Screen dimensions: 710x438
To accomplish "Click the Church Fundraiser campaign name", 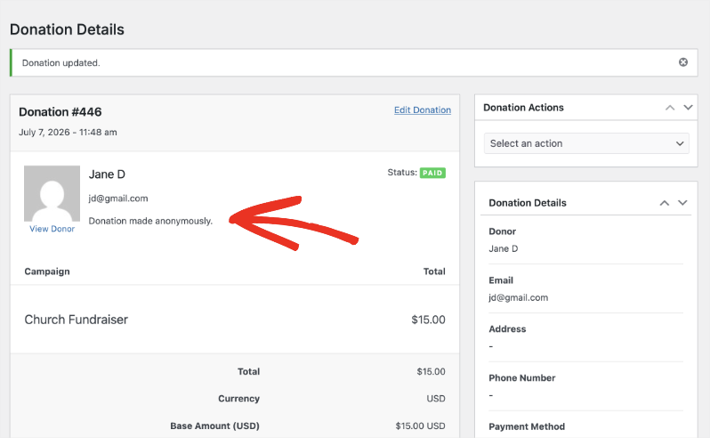I will [77, 320].
